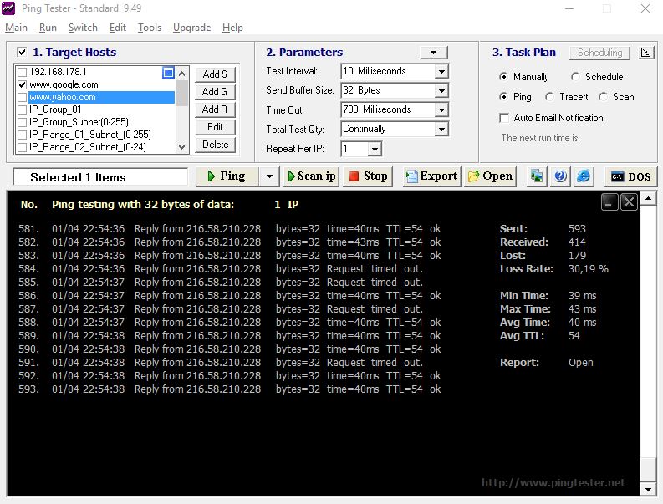Viewport: 663px width, 504px height.
Task: Toggle the Target Hosts master checkbox
Action: tap(22, 52)
